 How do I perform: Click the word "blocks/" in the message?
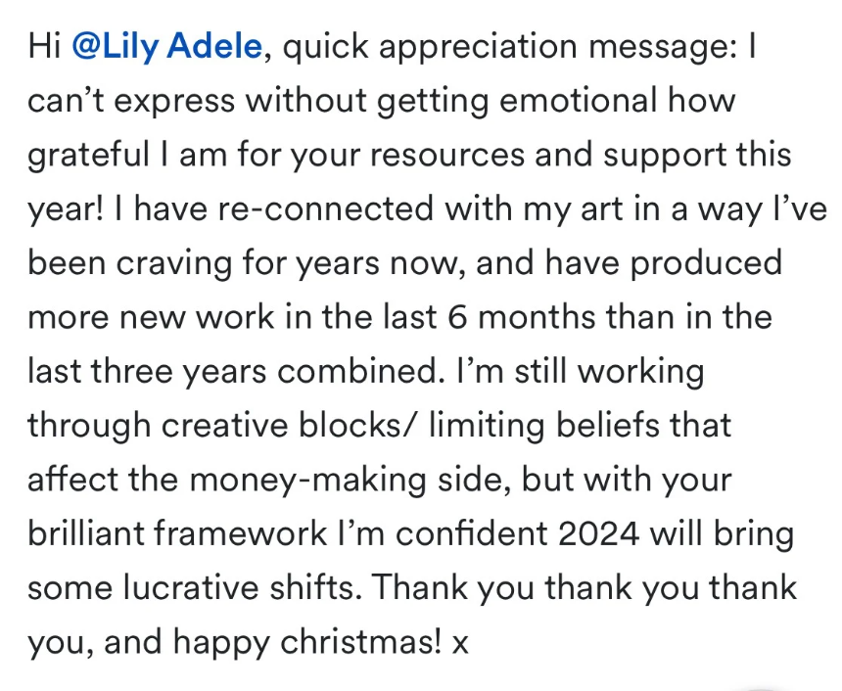[357, 425]
